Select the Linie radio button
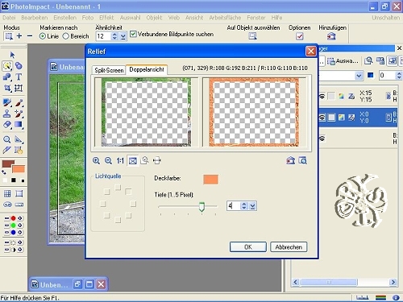Image resolution: width=403 pixels, height=302 pixels. point(42,36)
